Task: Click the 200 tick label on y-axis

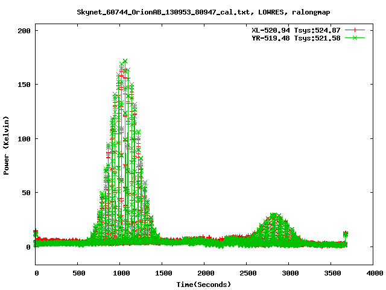Action: coord(24,31)
